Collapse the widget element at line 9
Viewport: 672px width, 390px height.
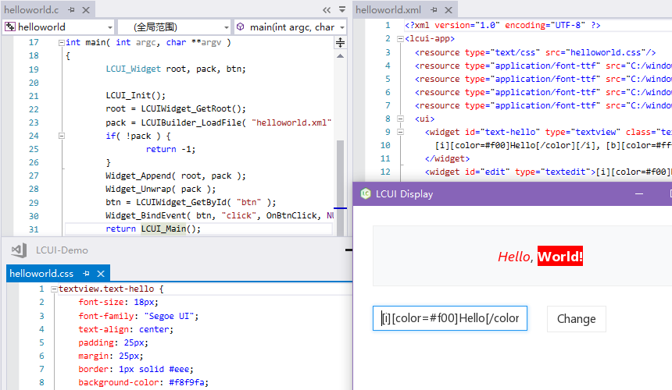click(400, 132)
